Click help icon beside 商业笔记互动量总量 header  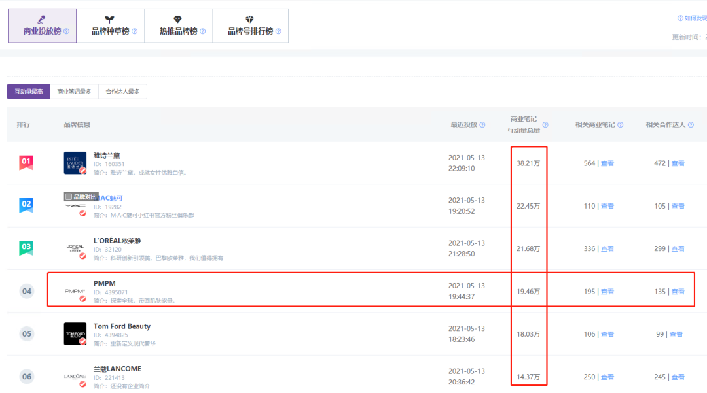(545, 125)
